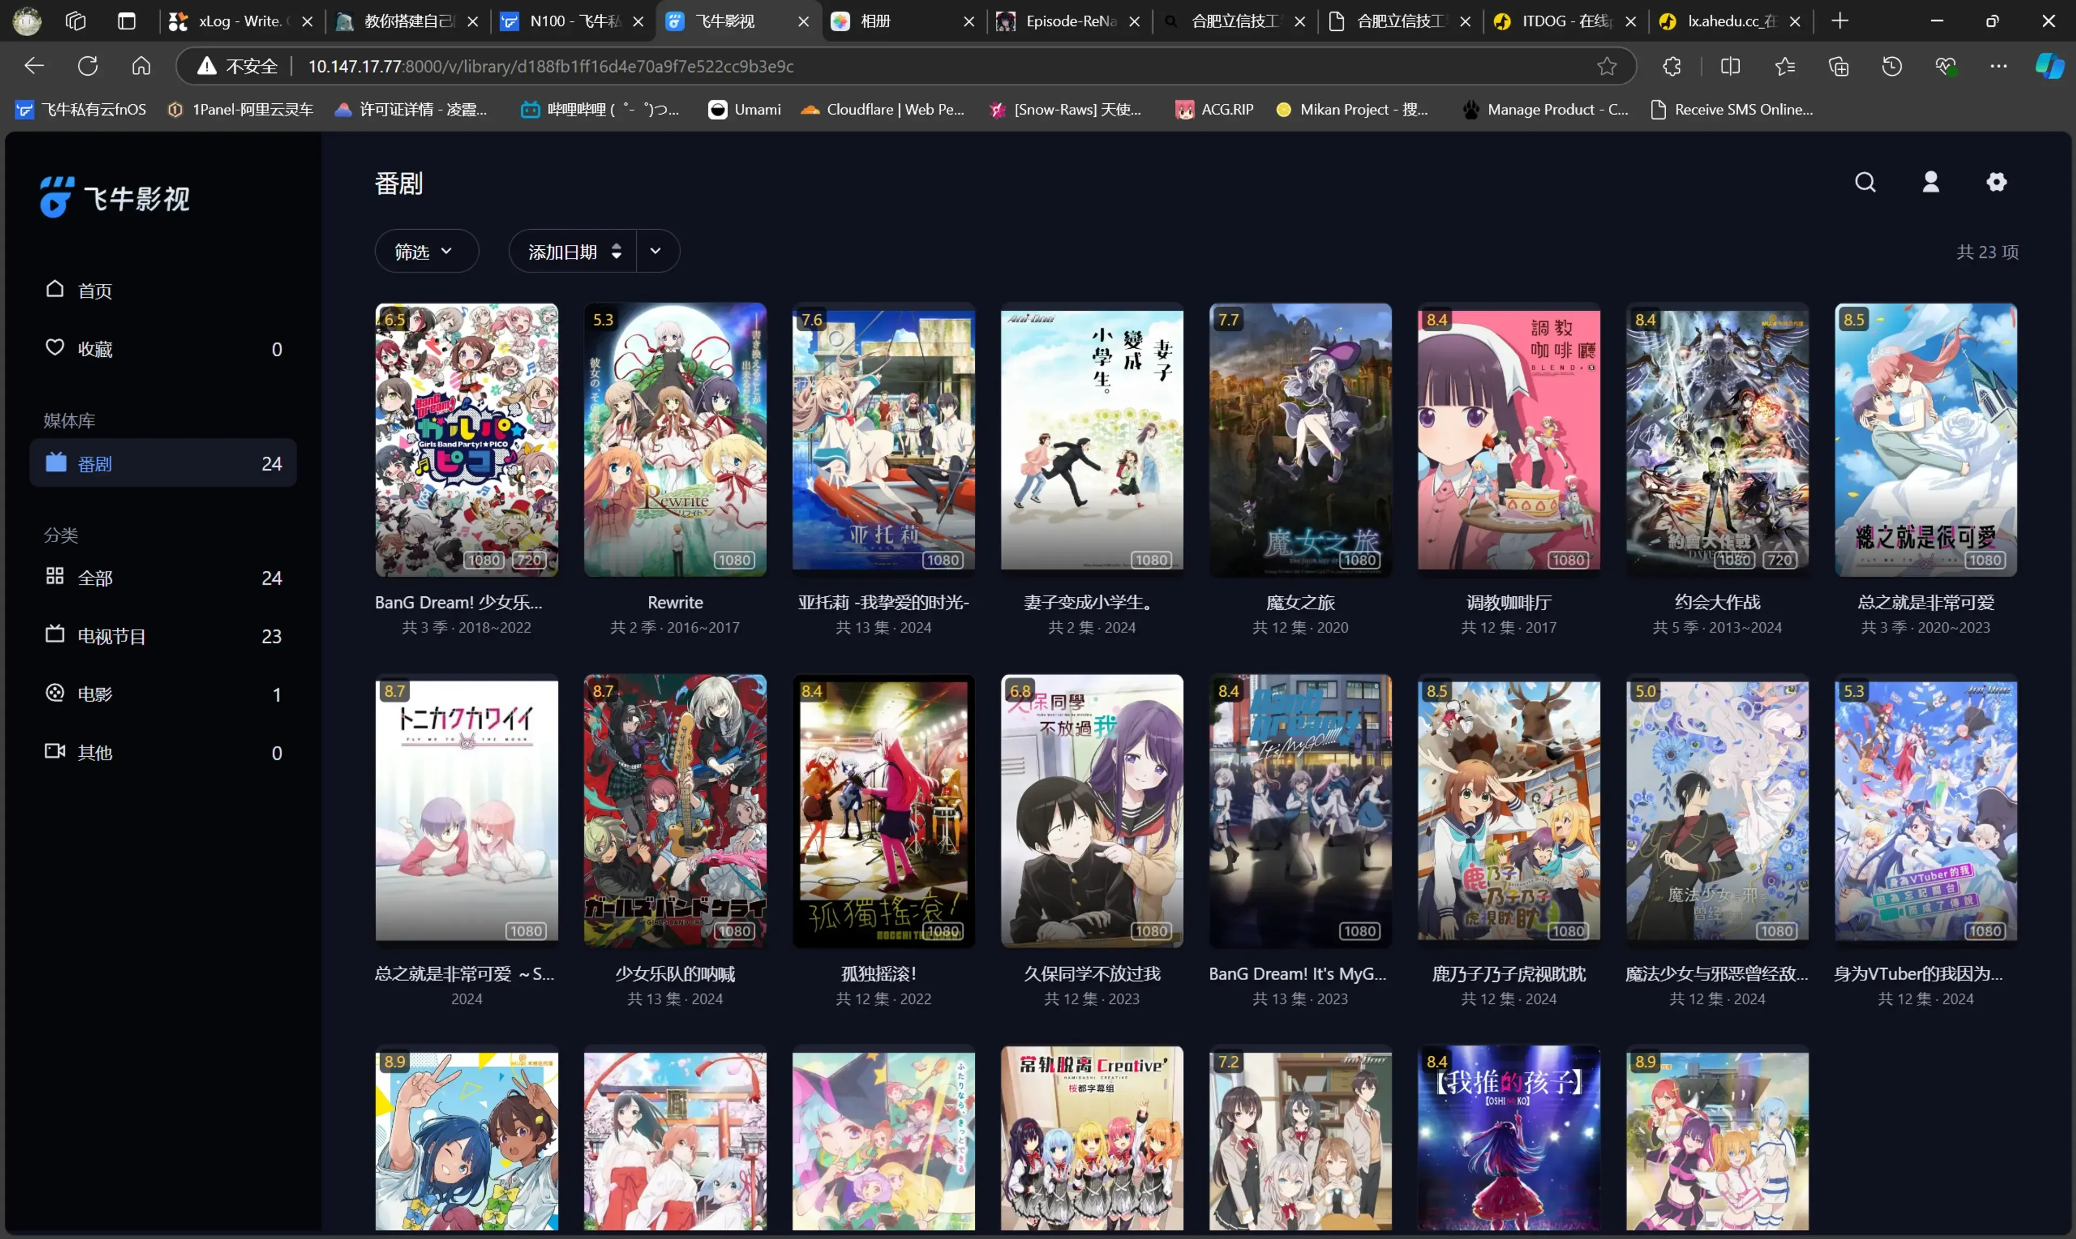
Task: Select the 电影 category
Action: [94, 694]
